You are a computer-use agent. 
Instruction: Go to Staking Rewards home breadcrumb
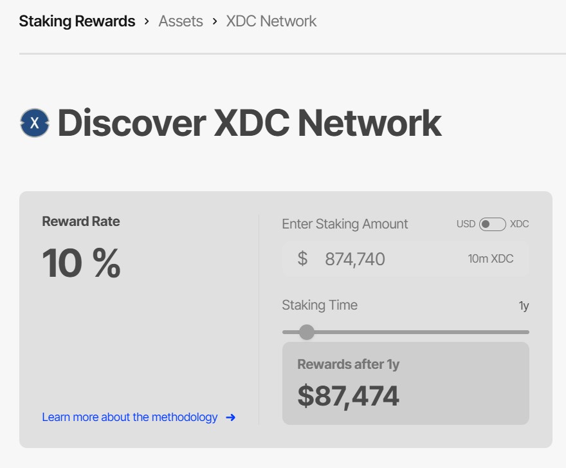click(77, 21)
